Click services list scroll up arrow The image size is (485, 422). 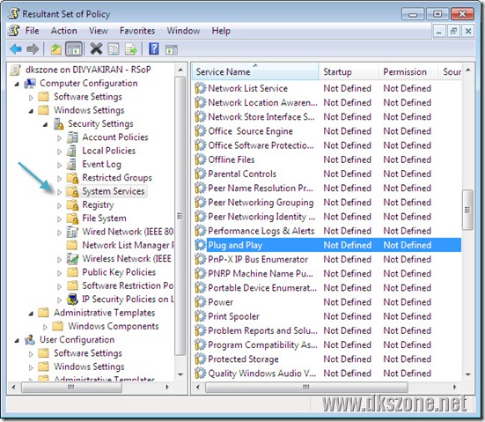click(468, 70)
